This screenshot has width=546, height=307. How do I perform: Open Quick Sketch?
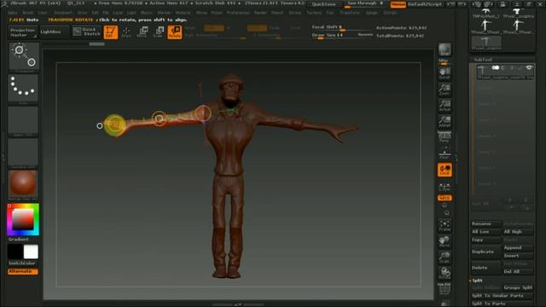pyautogui.click(x=87, y=32)
